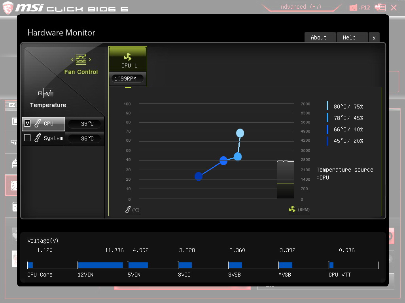Click the left arrow beside Fan Control

[x=72, y=60]
